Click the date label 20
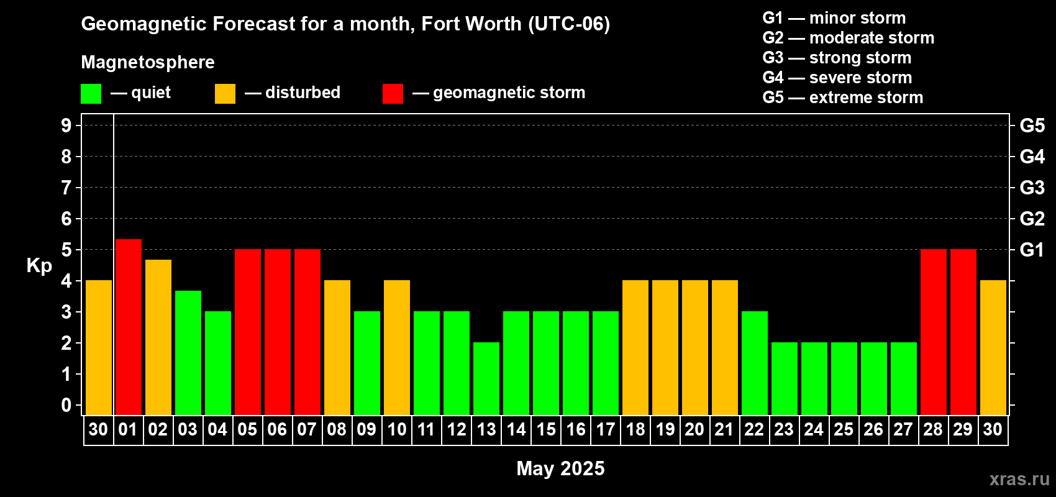Image resolution: width=1056 pixels, height=497 pixels. pos(694,429)
